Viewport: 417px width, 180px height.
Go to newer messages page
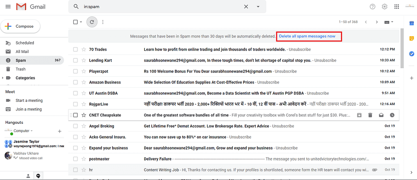pos(366,22)
